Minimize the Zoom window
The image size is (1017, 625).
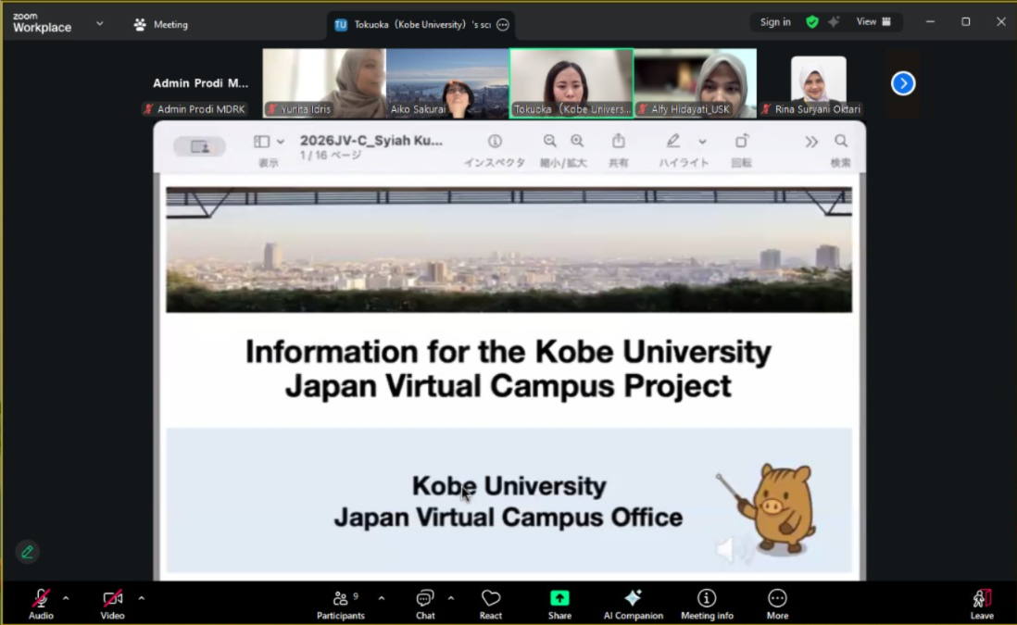tap(930, 22)
